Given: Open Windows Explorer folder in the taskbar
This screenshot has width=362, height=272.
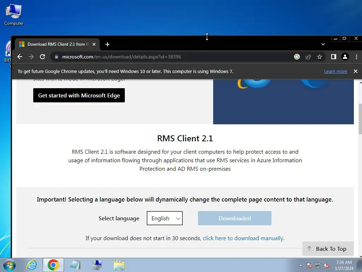Looking at the screenshot, I should (119, 265).
